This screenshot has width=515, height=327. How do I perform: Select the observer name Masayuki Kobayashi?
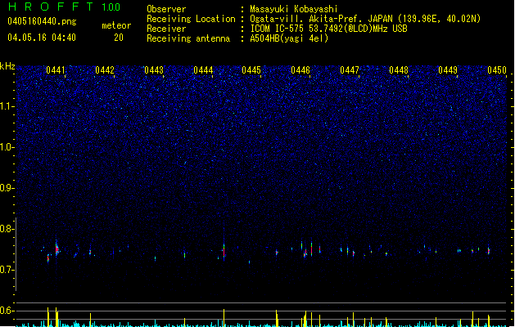[294, 9]
